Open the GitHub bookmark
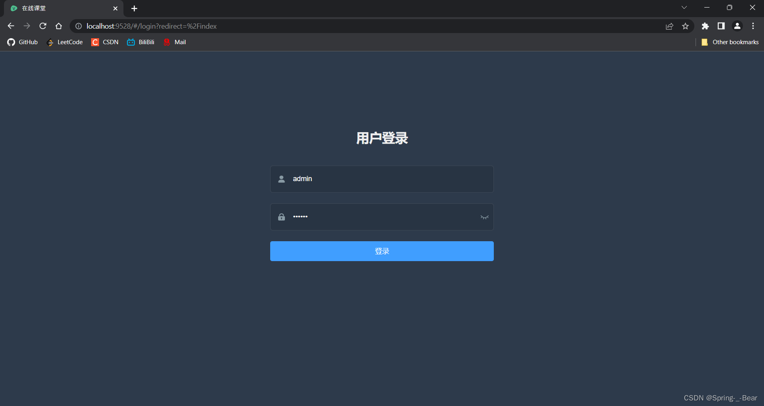764x406 pixels. [x=22, y=42]
